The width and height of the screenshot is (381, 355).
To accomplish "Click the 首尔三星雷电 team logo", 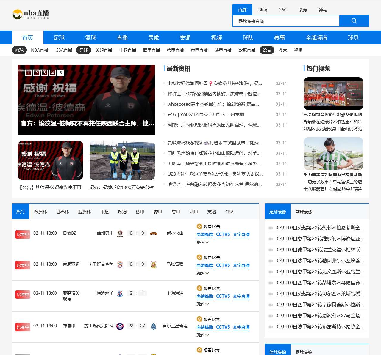I will pyautogui.click(x=154, y=326).
